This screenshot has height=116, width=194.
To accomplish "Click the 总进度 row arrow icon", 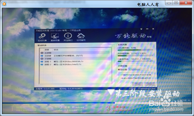I will (42, 56).
